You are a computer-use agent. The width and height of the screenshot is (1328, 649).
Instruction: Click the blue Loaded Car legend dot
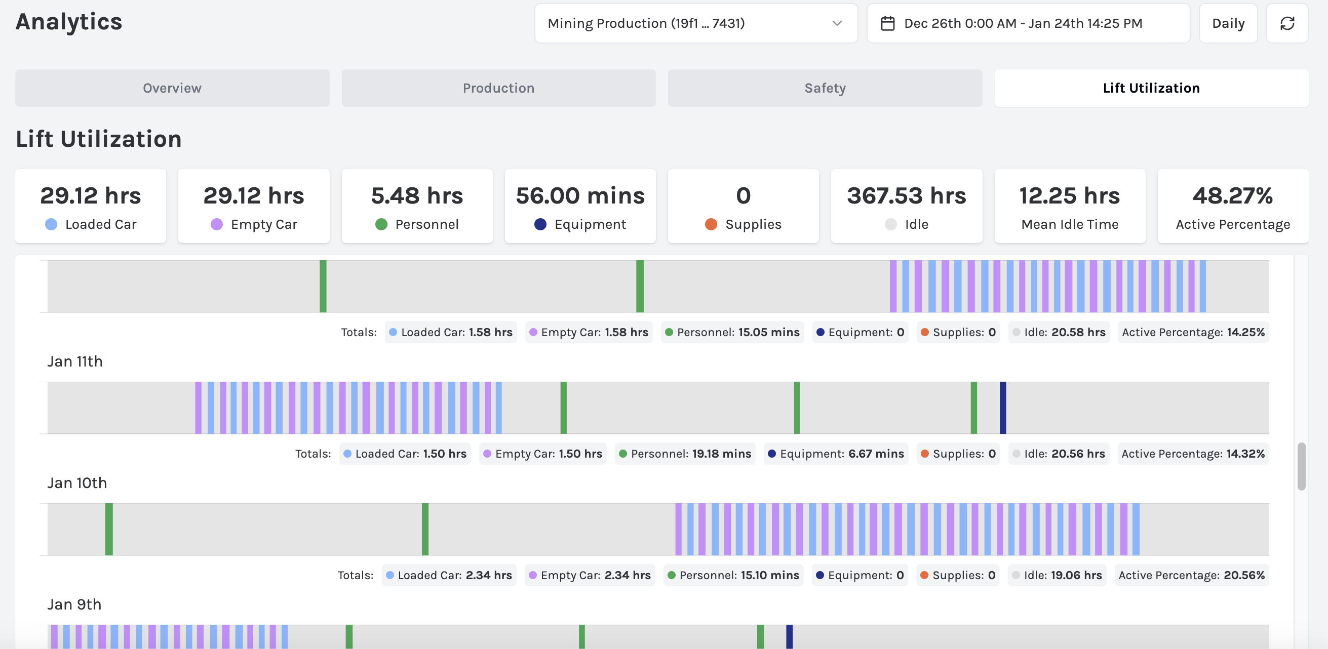(x=51, y=224)
